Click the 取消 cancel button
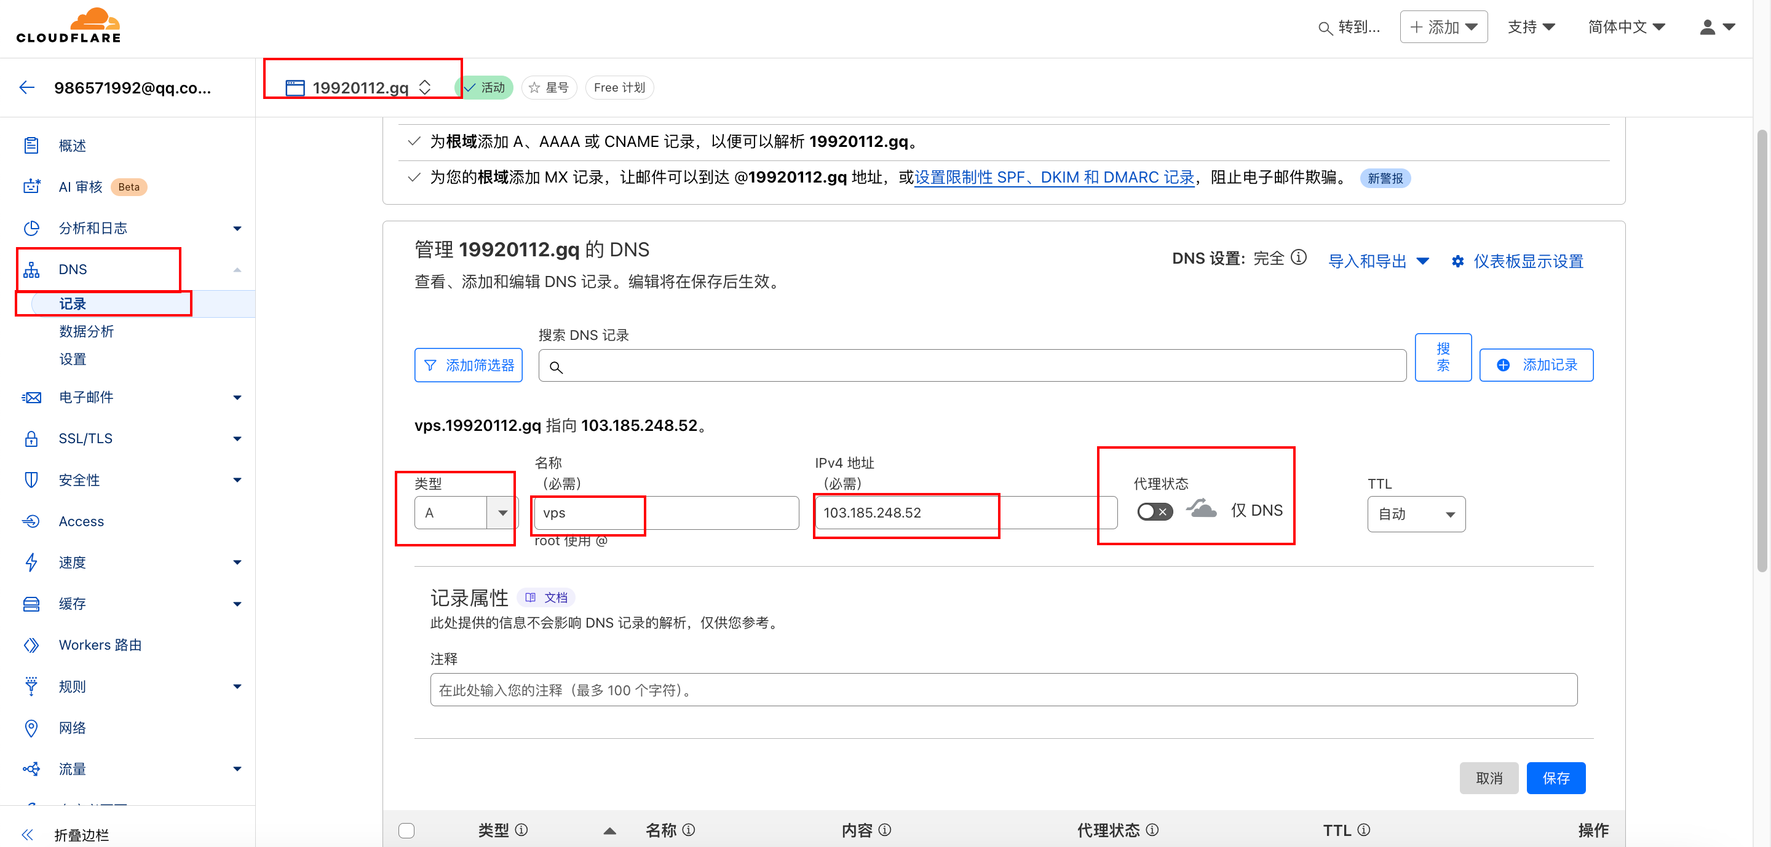 [1488, 778]
